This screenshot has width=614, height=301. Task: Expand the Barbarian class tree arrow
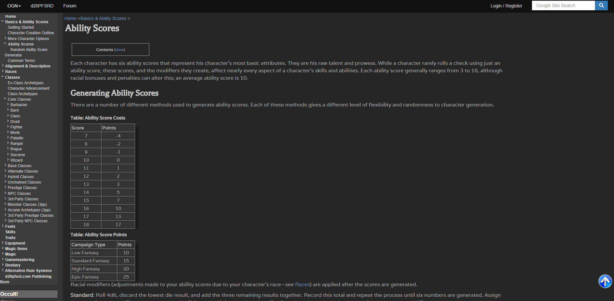coord(8,105)
